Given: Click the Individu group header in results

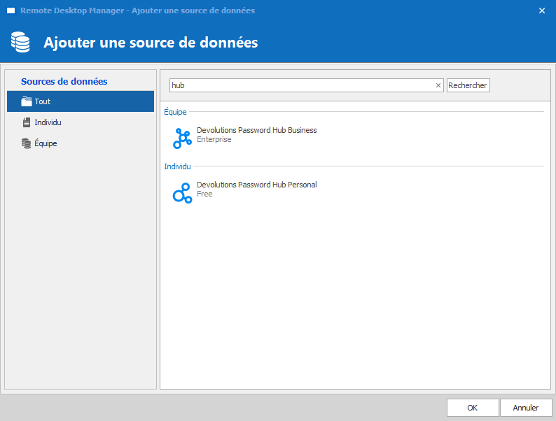Looking at the screenshot, I should click(x=177, y=166).
